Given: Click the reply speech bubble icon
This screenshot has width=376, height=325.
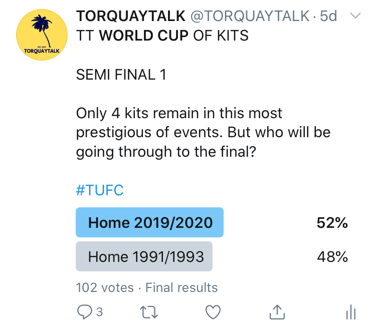Looking at the screenshot, I should [84, 312].
